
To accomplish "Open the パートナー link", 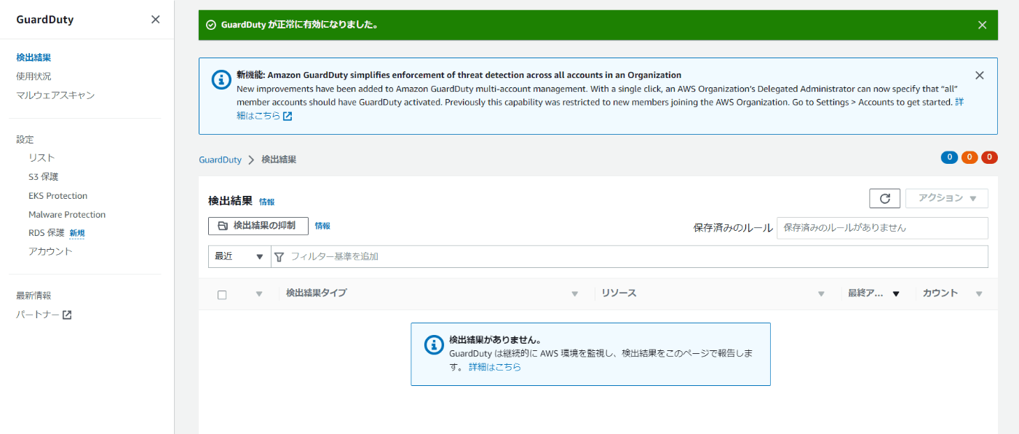I will [38, 315].
